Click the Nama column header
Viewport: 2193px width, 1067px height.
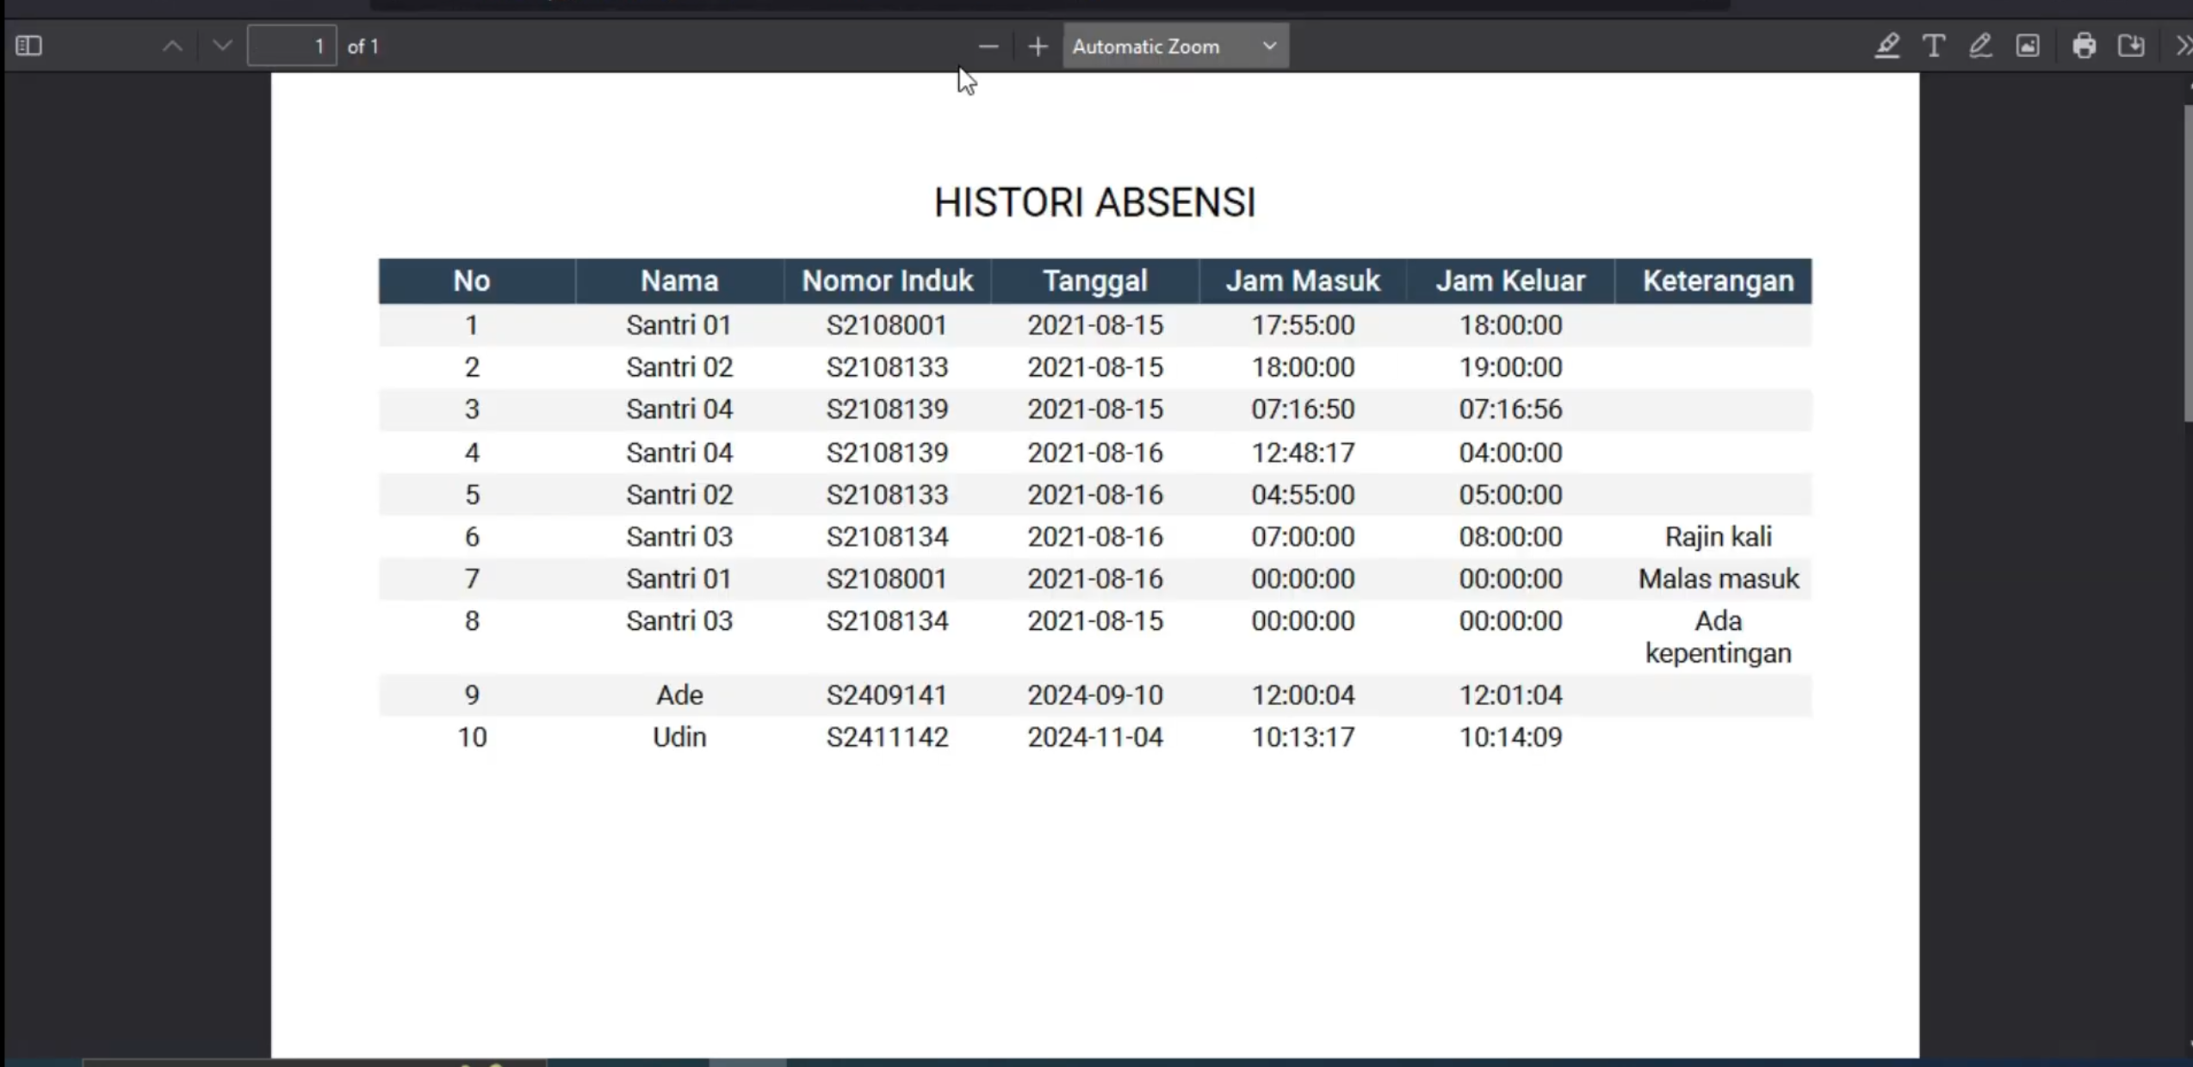click(679, 281)
